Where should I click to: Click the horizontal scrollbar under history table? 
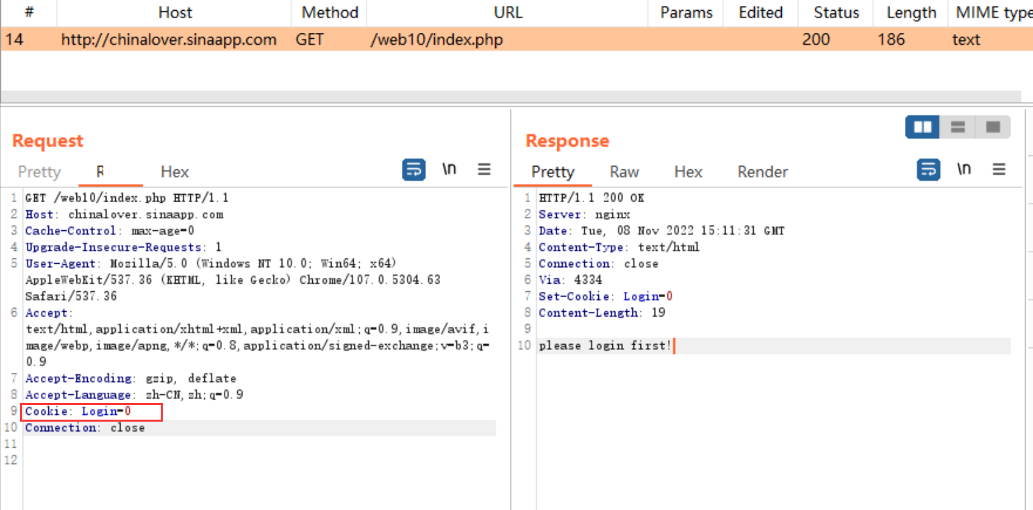click(x=509, y=96)
